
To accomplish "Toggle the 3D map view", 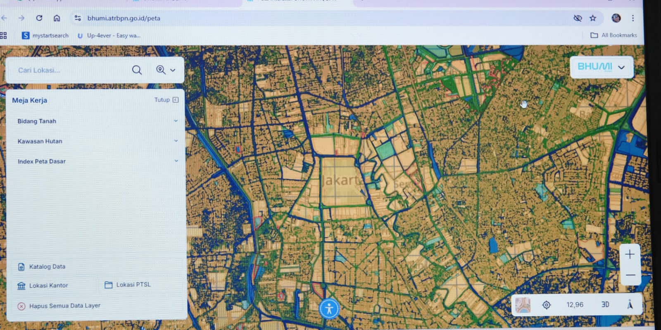I will tap(605, 304).
